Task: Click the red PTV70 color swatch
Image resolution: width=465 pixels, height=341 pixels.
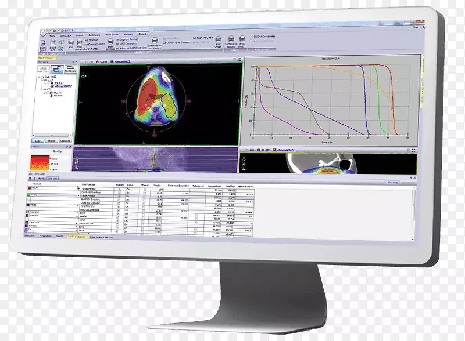Action: [29, 188]
